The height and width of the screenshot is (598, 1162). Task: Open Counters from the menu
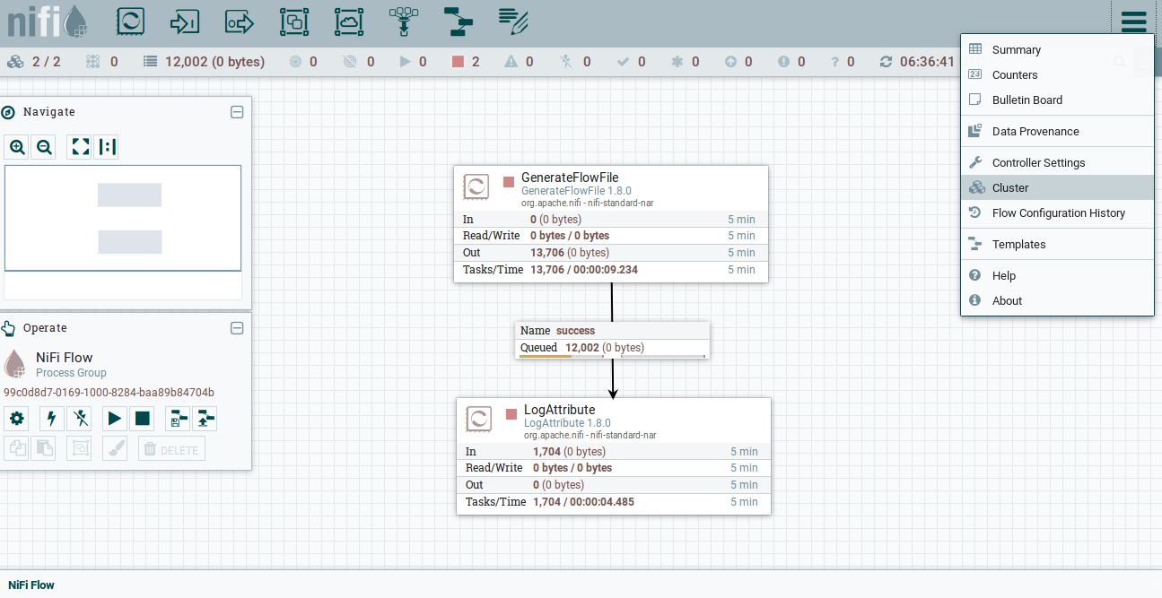coord(1057,75)
